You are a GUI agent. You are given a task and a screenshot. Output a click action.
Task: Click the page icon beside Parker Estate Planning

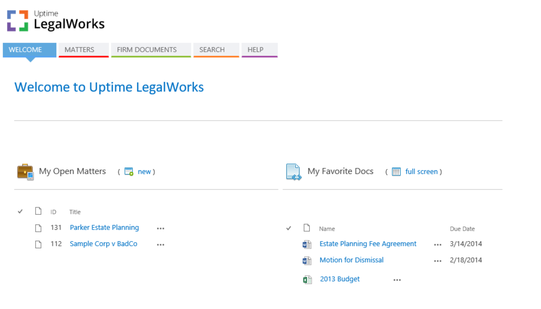pyautogui.click(x=38, y=228)
